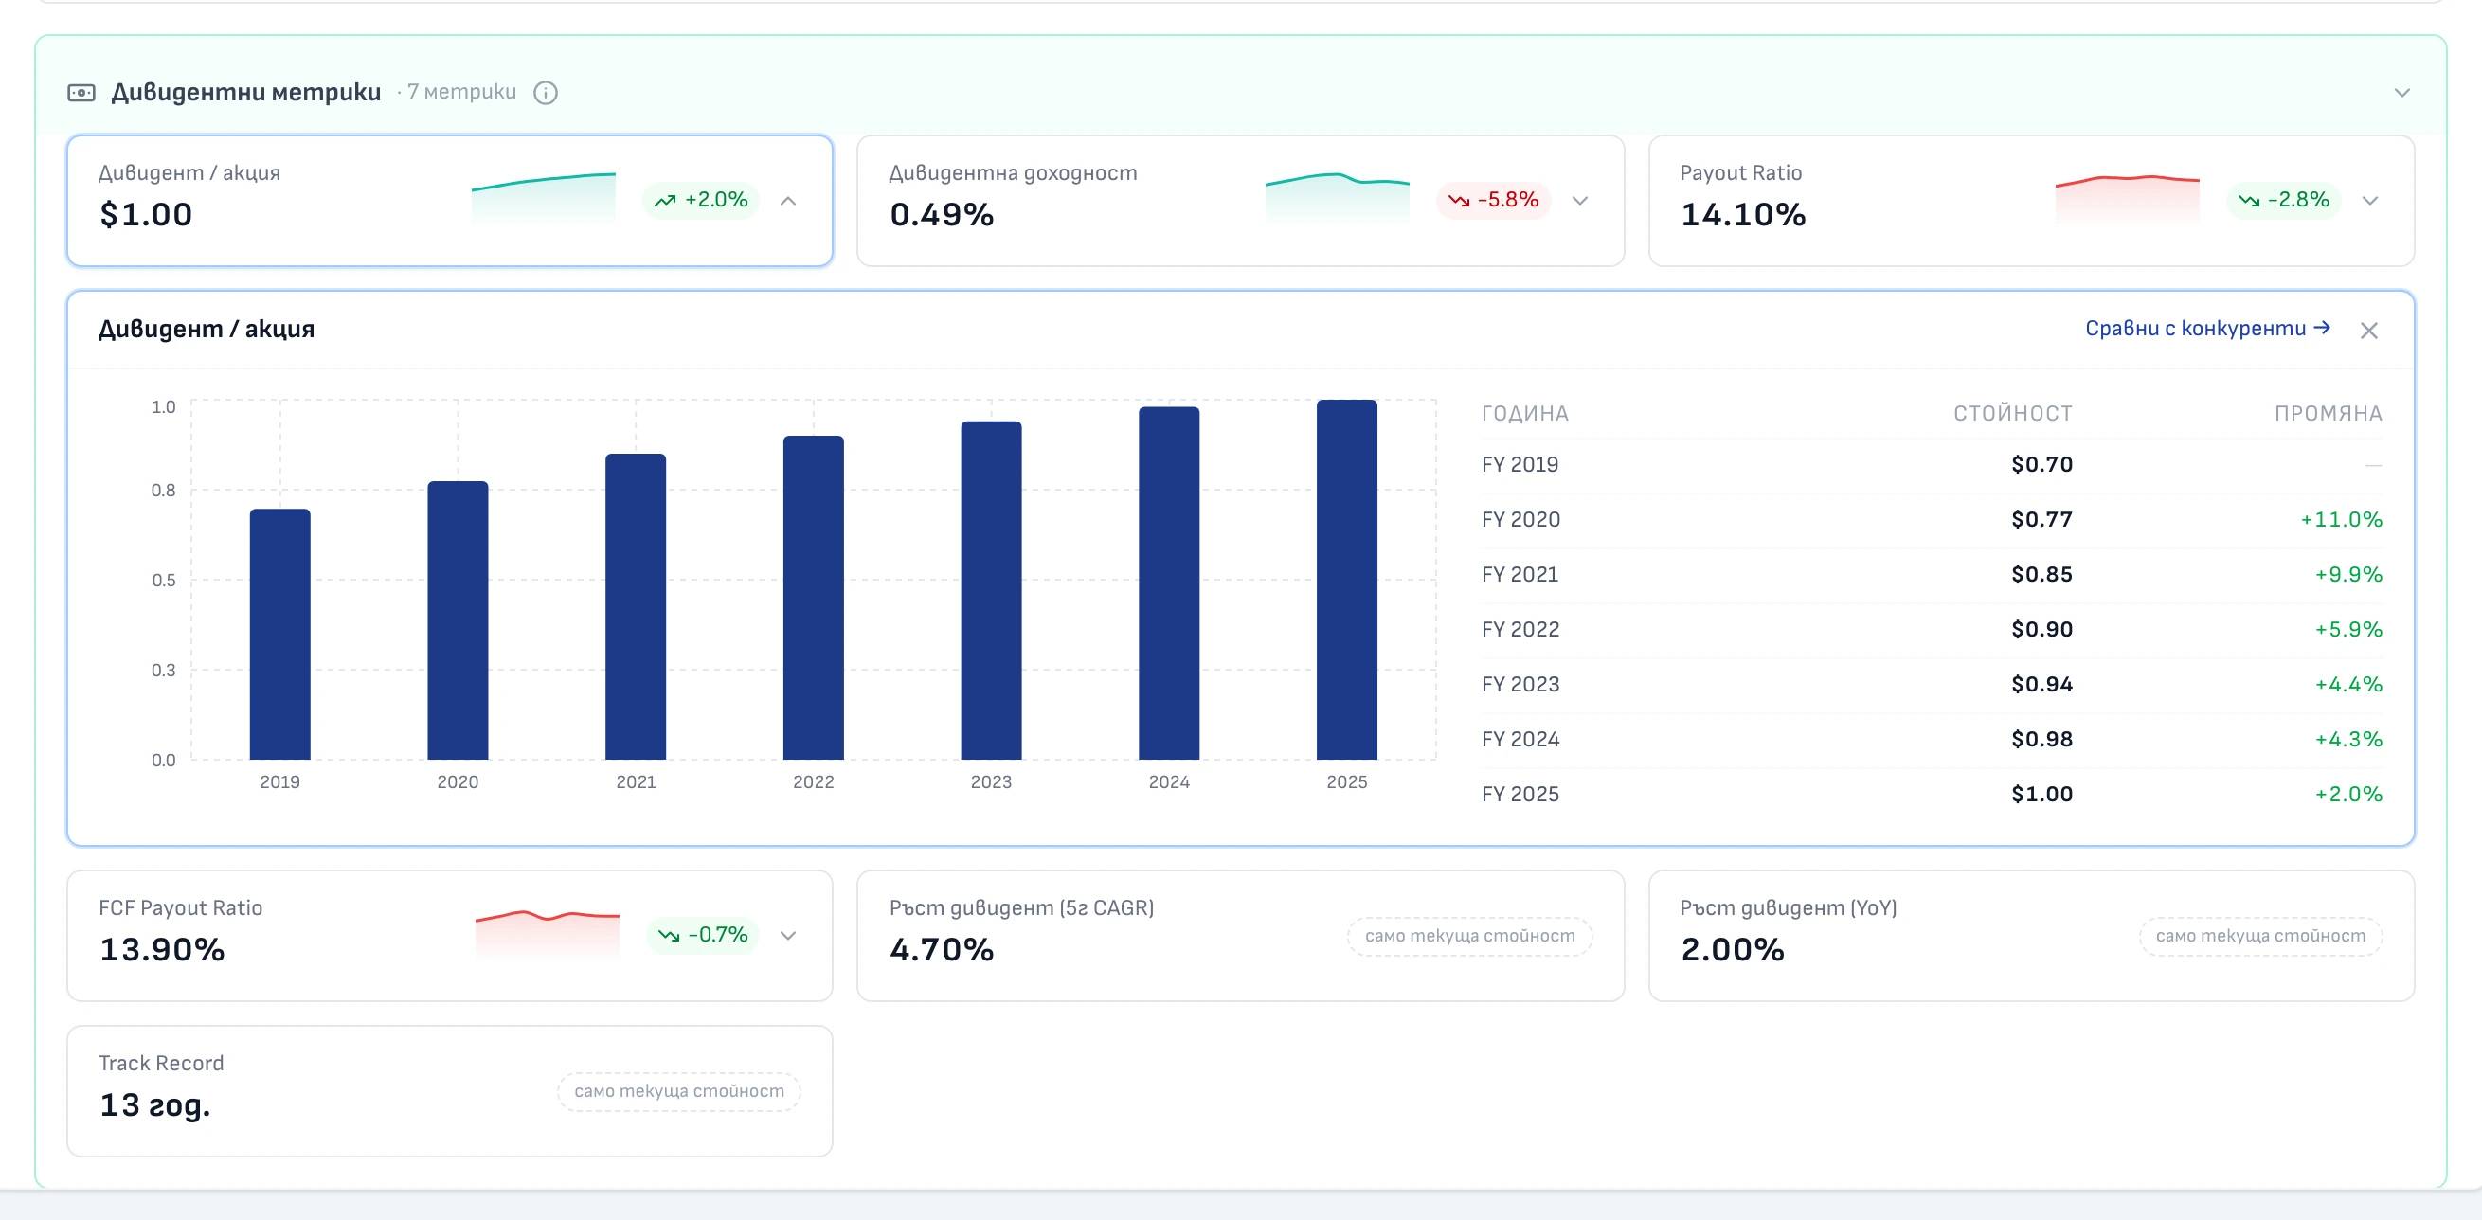Click the $0.98 value for FY 2024
The height and width of the screenshot is (1220, 2482).
[2041, 739]
